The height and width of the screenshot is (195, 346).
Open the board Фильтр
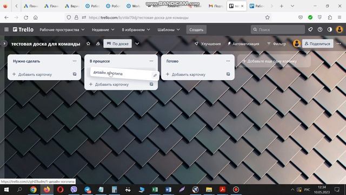tap(276, 44)
